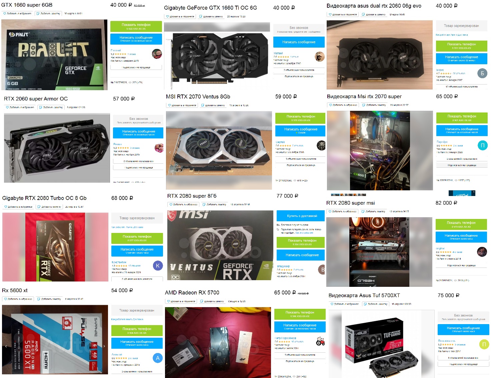Viewport: 492px width, 378px height.
Task: Open photo thumbnail strip under Msi rtx 2070 super
Action: coord(349,195)
